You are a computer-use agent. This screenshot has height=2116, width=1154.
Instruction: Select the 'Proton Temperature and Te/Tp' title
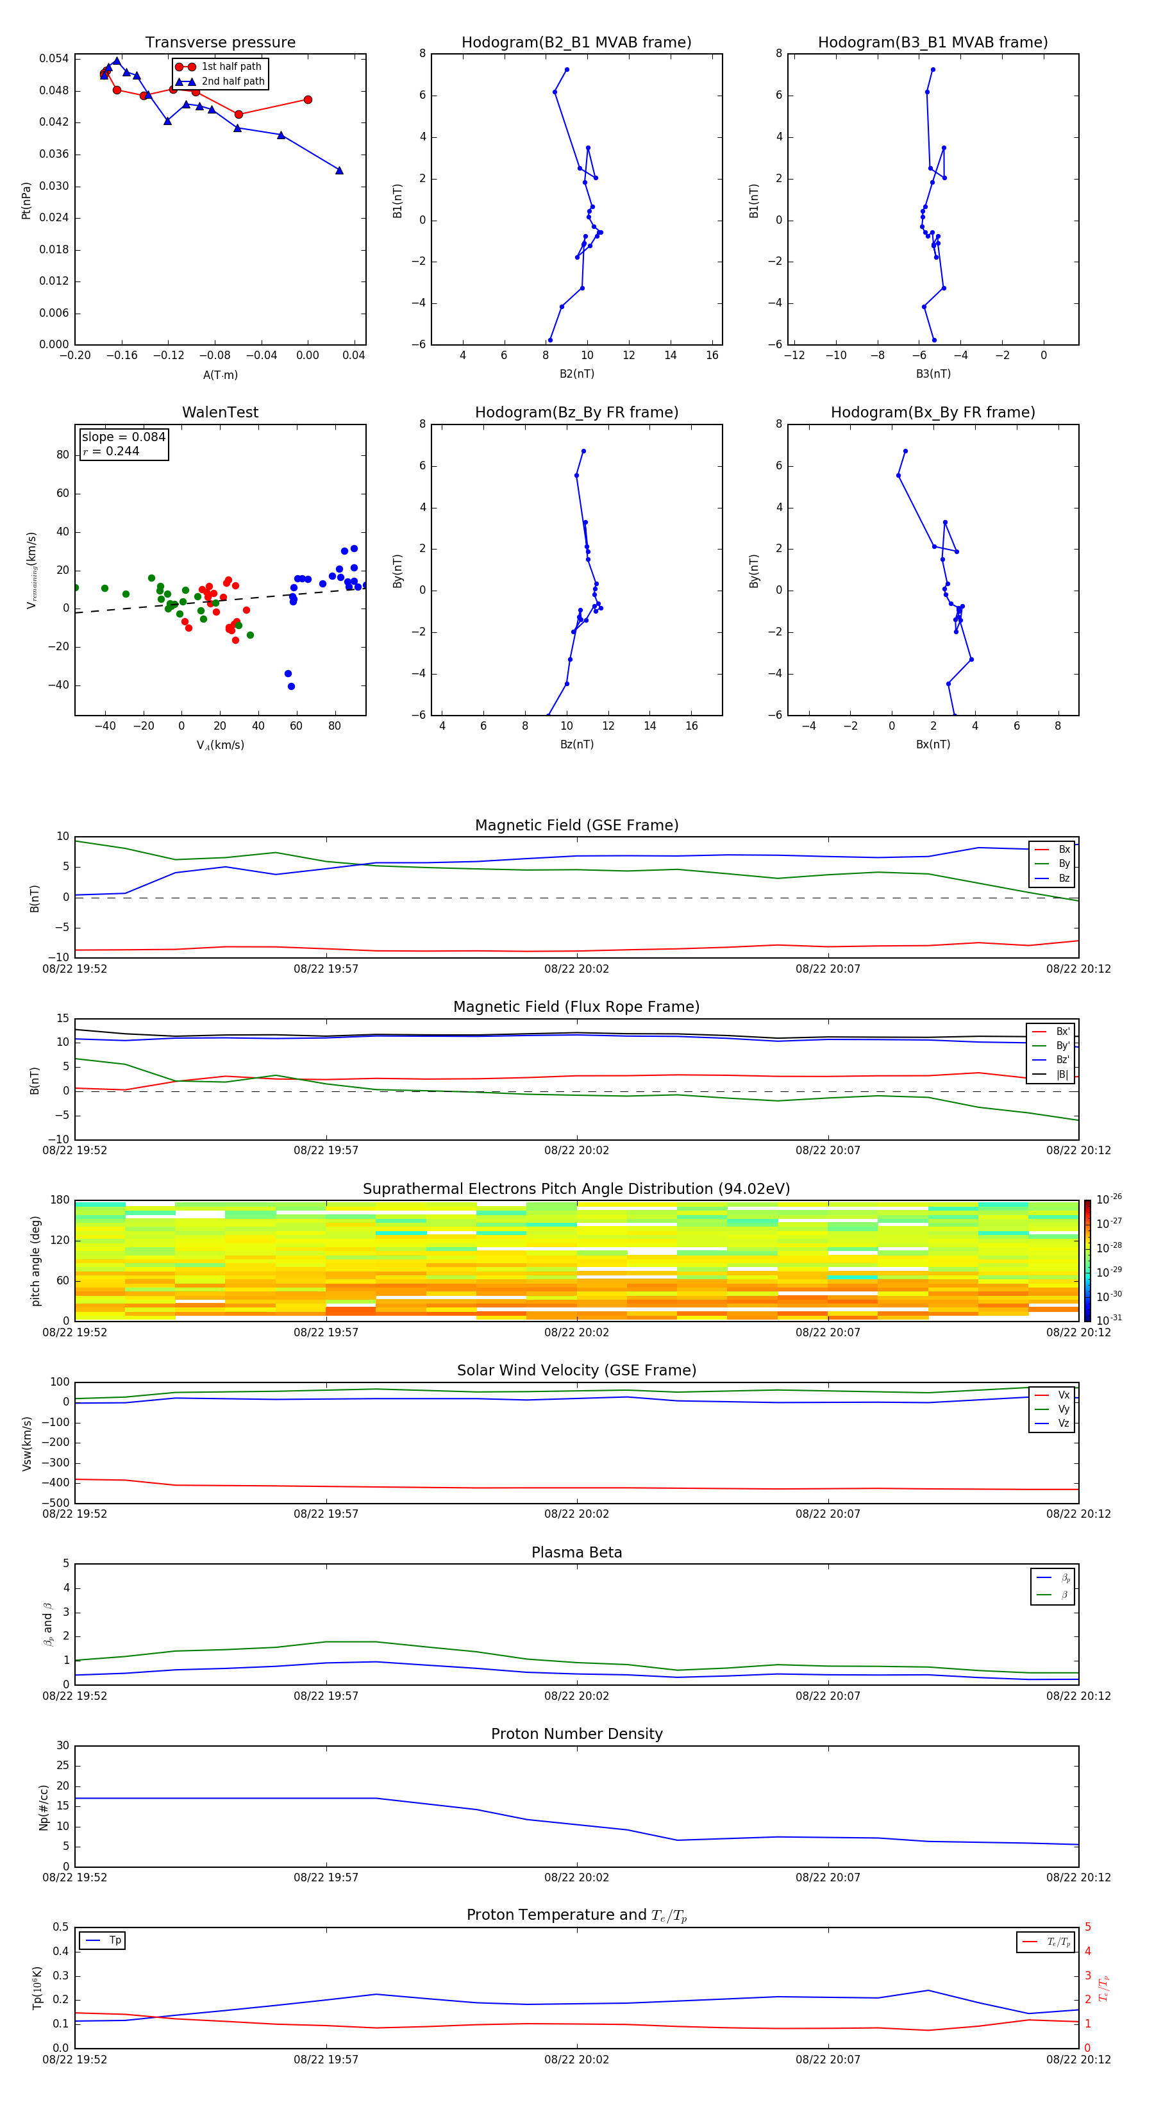coord(576,1915)
